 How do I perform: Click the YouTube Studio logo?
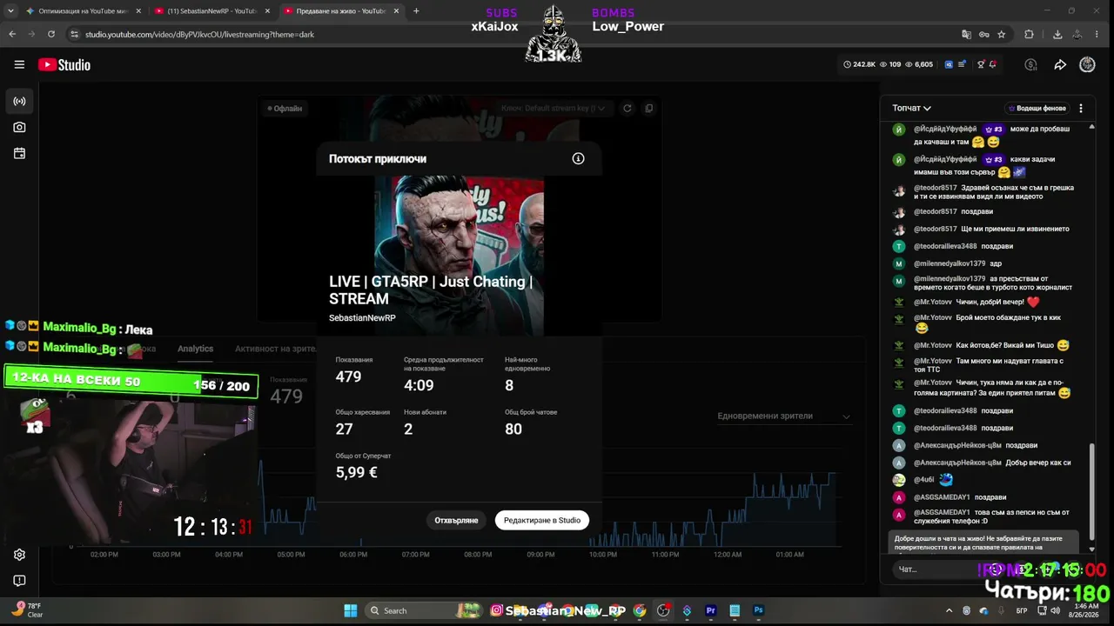[x=64, y=64]
